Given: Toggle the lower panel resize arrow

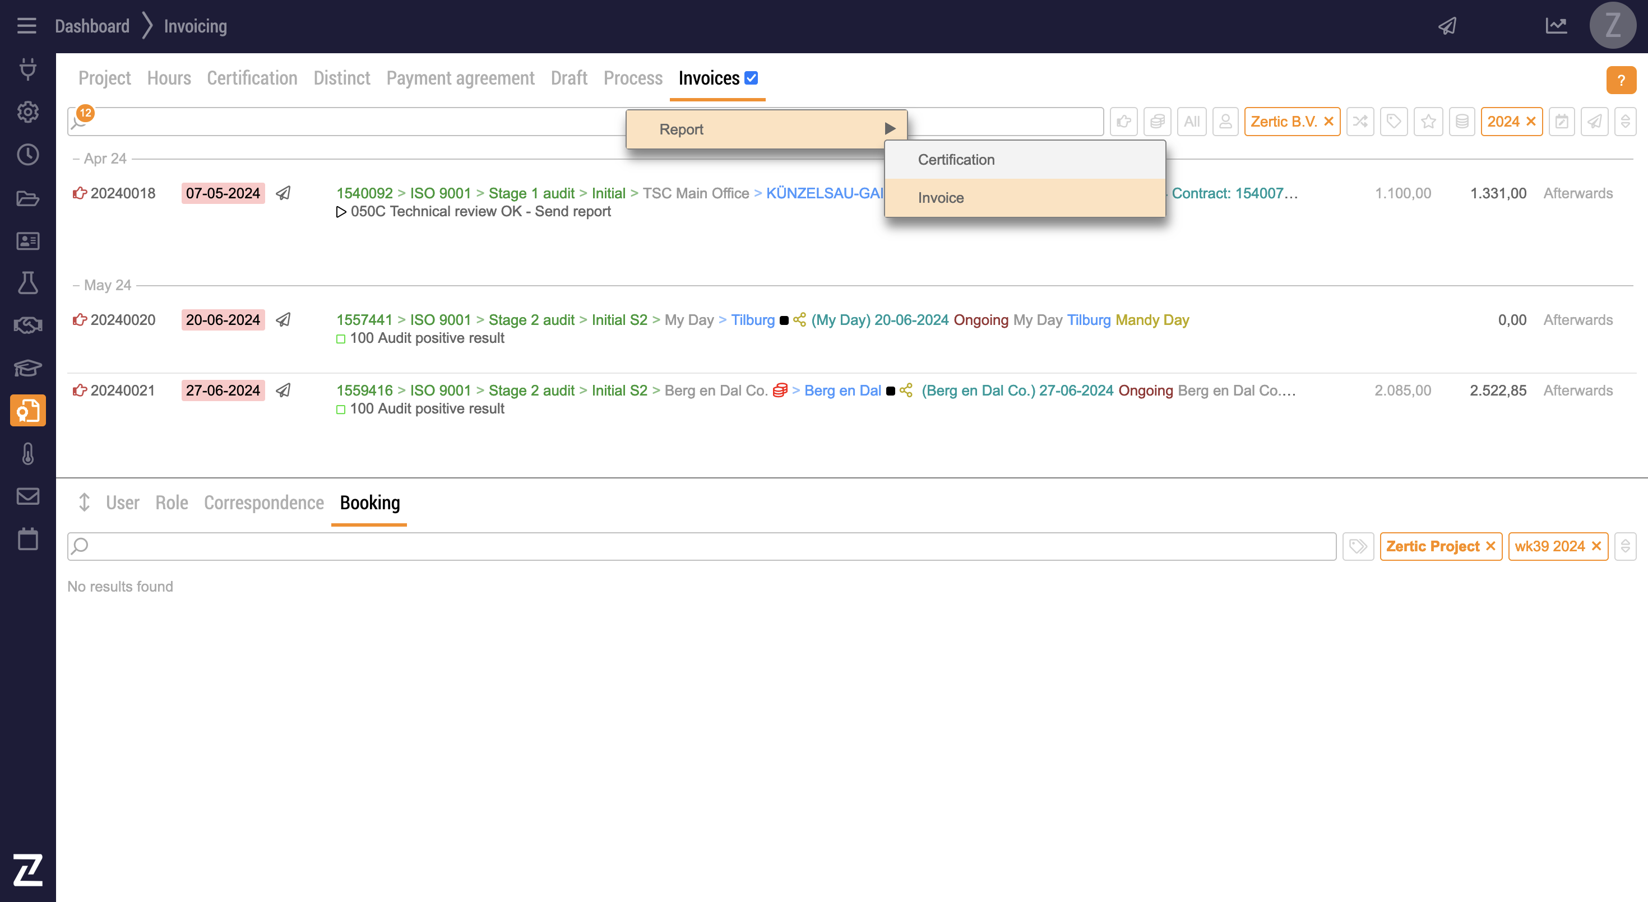Looking at the screenshot, I should (x=84, y=503).
